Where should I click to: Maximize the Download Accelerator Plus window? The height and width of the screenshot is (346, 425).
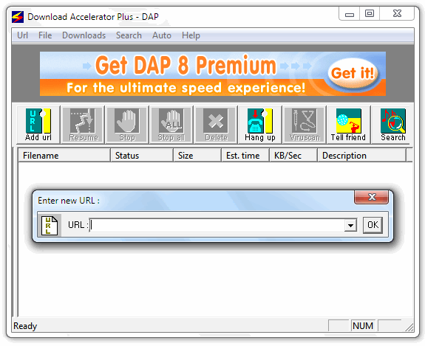coord(370,13)
